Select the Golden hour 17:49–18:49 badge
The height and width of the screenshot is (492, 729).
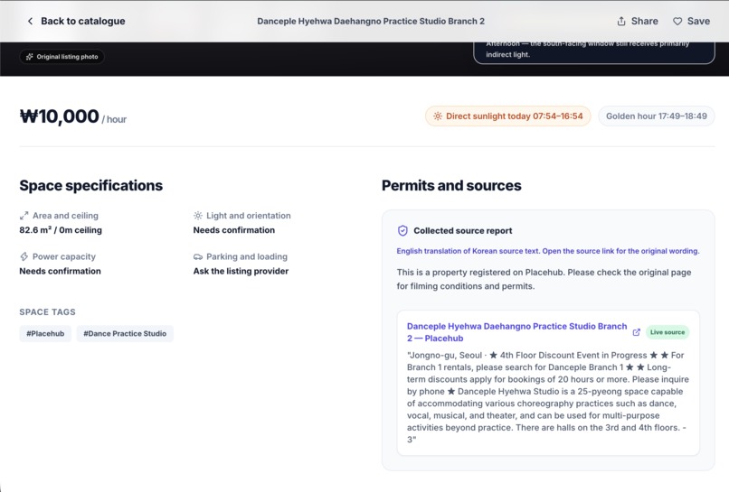(x=657, y=116)
